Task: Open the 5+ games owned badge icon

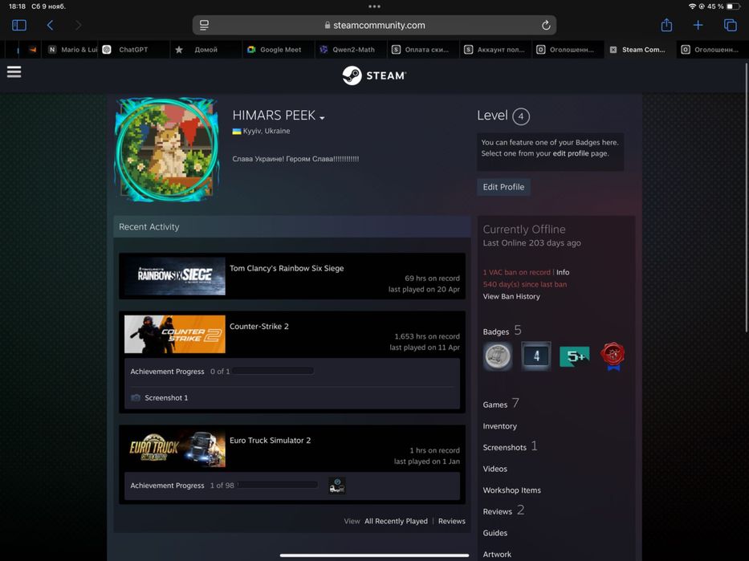Action: [575, 356]
